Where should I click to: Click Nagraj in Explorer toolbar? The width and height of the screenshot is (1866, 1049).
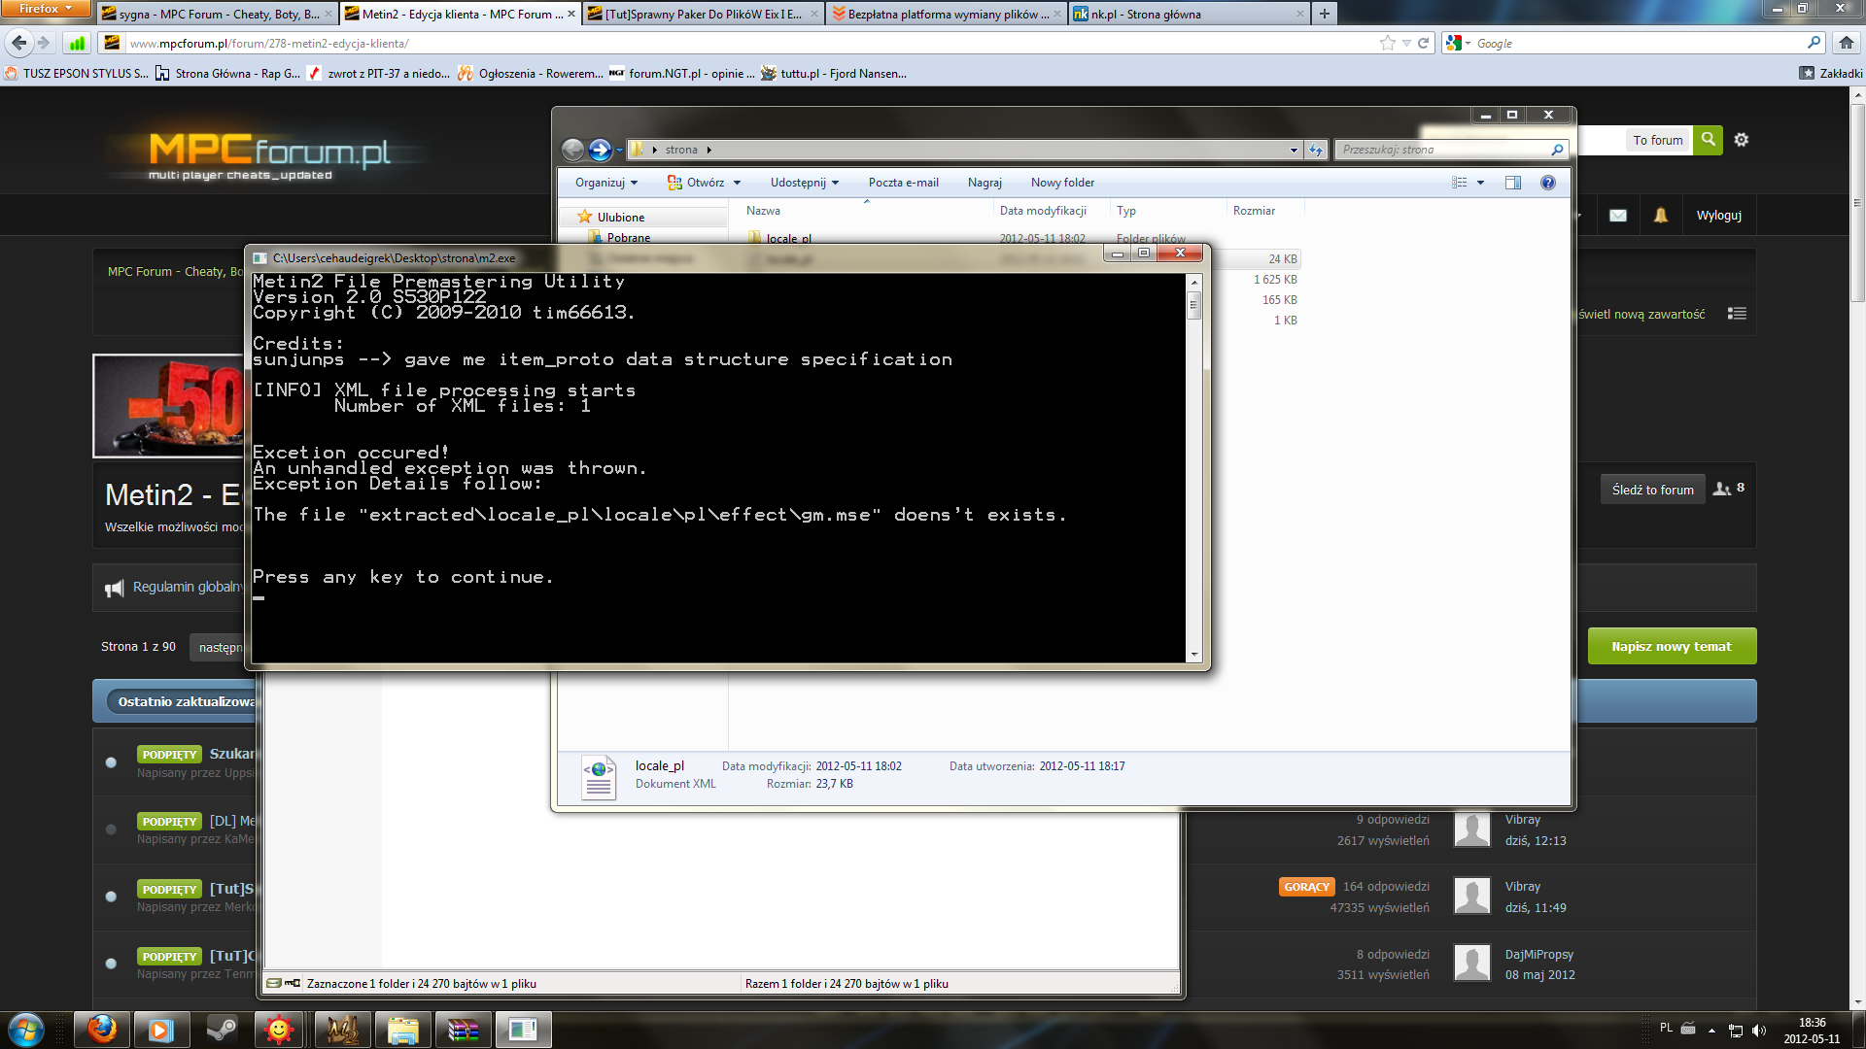(985, 183)
